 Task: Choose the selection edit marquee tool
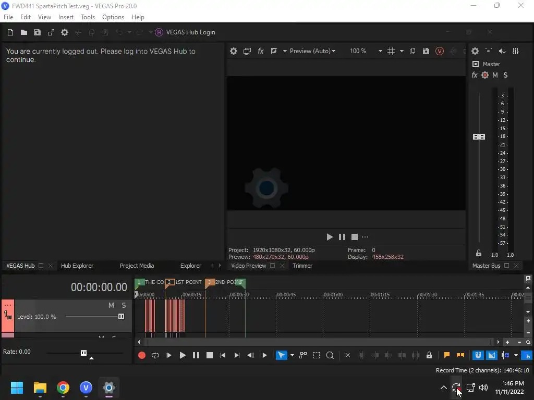(x=317, y=355)
